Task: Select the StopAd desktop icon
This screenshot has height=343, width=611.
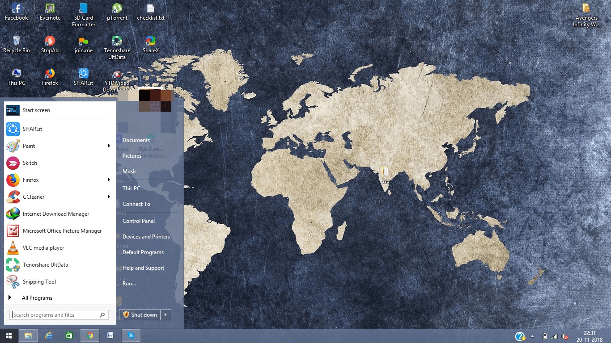Action: 50,45
